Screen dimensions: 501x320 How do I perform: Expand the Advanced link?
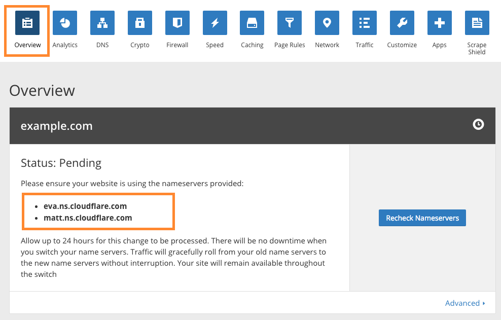(x=465, y=303)
